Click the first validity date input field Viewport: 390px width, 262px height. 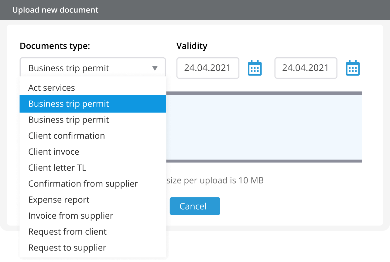(x=207, y=68)
